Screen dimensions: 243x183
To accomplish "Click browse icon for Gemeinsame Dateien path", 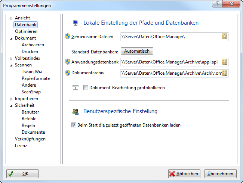I will pos(225,37).
